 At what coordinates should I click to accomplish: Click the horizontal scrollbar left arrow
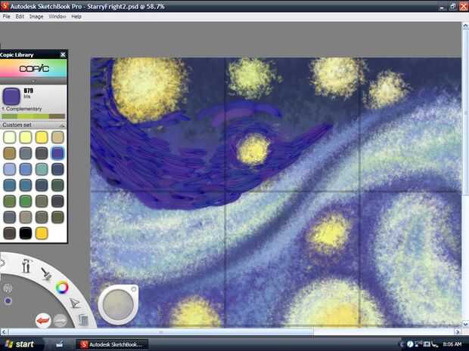pyautogui.click(x=4, y=331)
